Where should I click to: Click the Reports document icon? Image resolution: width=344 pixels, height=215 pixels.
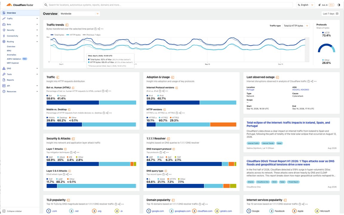tap(4, 80)
